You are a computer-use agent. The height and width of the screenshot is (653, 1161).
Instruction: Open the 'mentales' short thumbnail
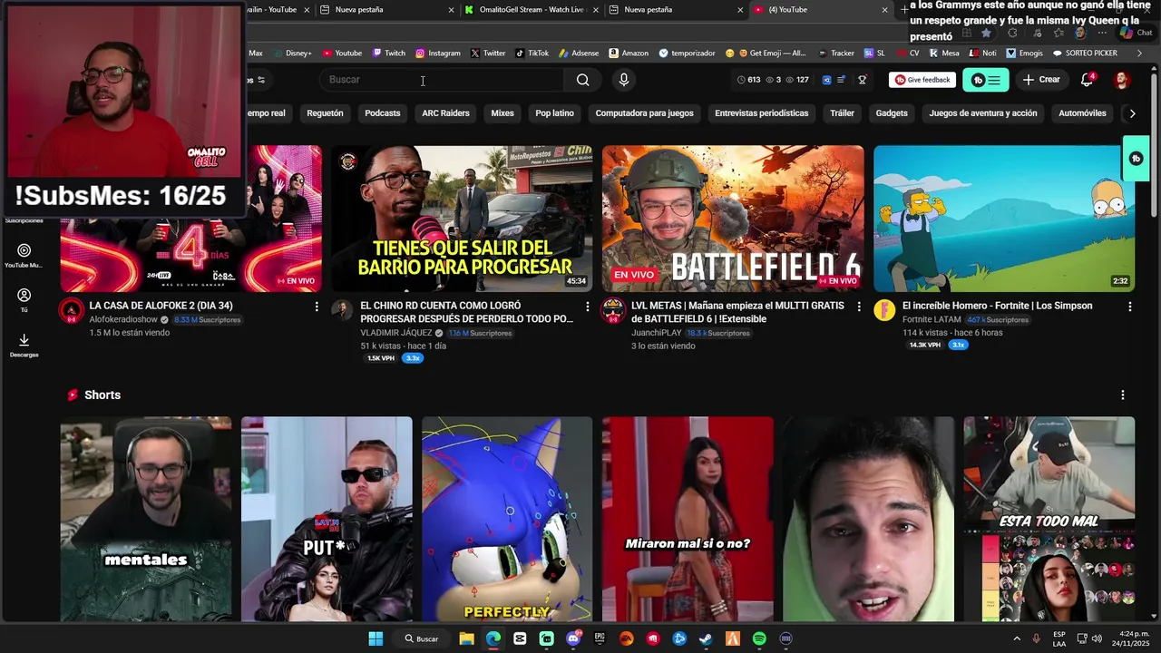(146, 519)
